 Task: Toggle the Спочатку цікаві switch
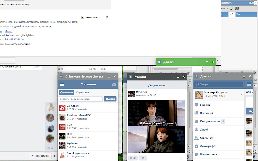click(36, 67)
